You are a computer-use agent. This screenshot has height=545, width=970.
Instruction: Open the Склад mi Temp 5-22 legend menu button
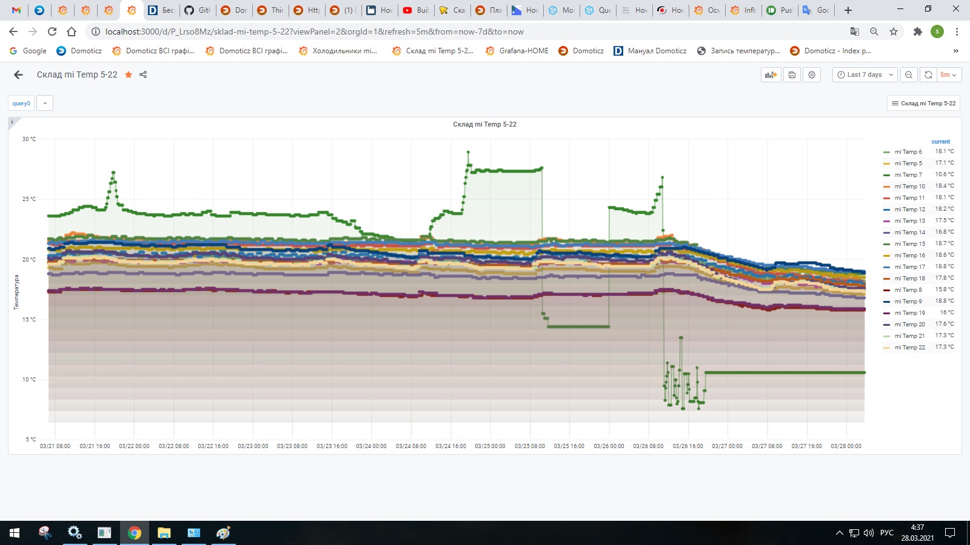[924, 103]
